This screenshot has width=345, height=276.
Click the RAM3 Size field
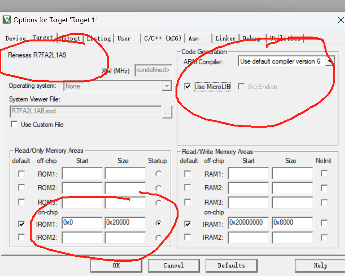[292, 203]
